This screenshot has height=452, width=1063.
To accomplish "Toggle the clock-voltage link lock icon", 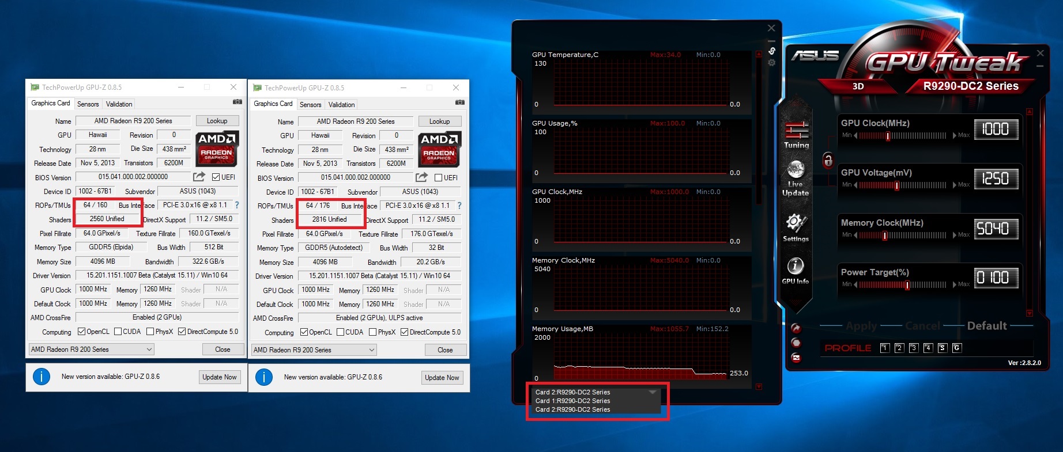I will point(828,159).
